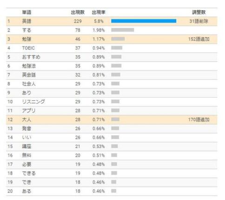Viewport: 225px width, 200px height.
Task: Click the 英会話 word entry
Action: 29,75
